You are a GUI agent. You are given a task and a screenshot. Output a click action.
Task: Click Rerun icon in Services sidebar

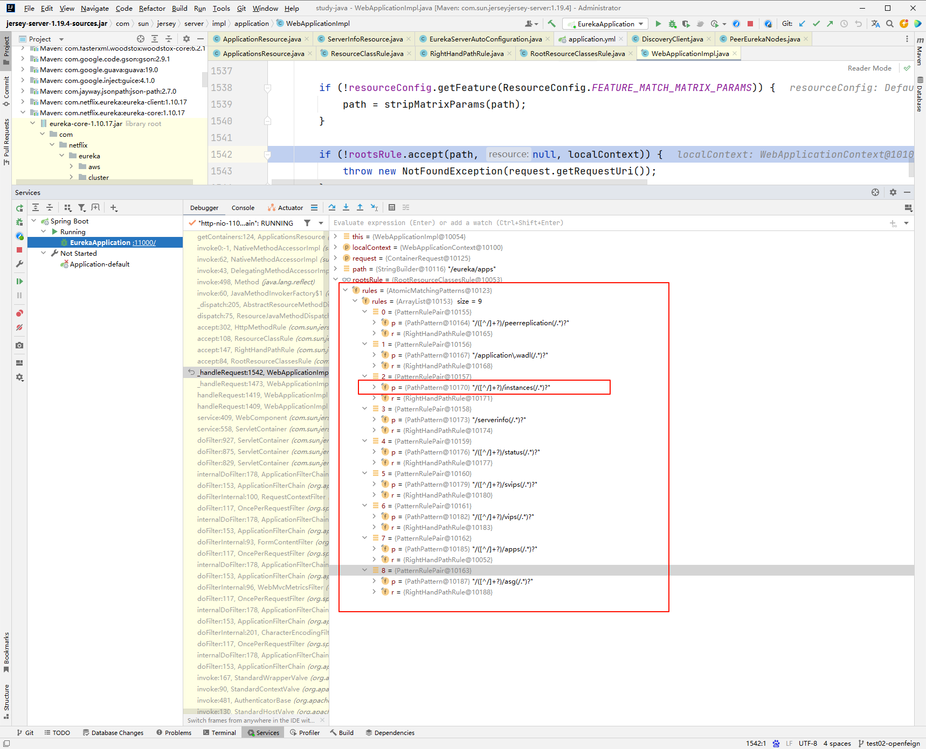pyautogui.click(x=19, y=208)
